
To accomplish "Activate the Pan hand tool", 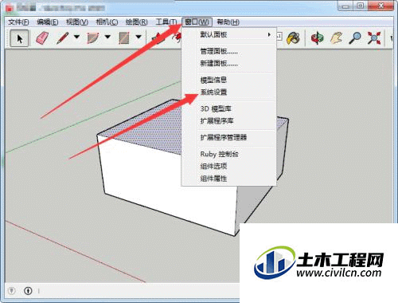I will (x=337, y=38).
